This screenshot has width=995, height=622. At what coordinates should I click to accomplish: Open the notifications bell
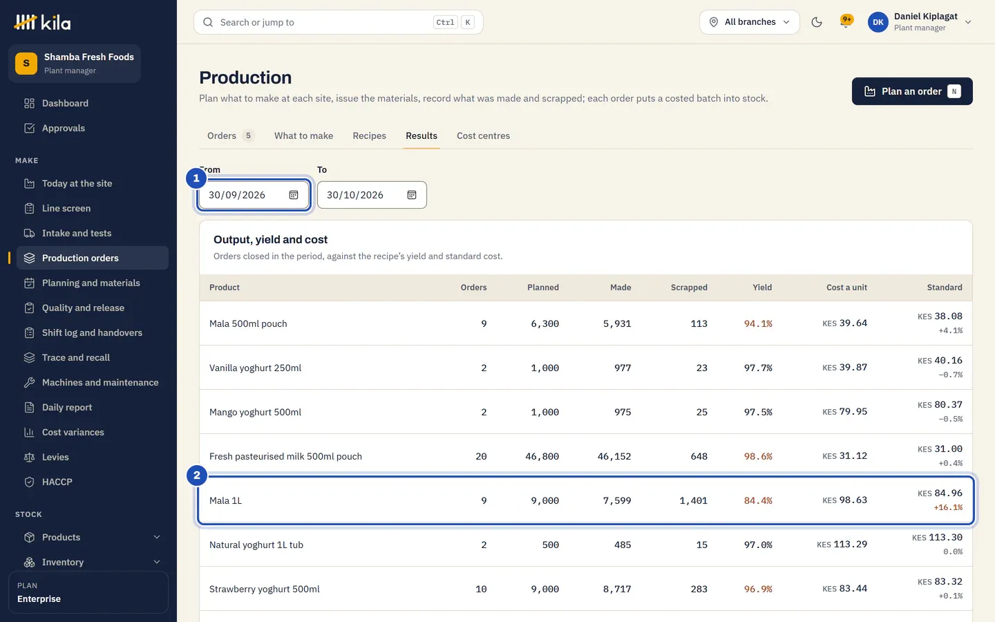(846, 22)
